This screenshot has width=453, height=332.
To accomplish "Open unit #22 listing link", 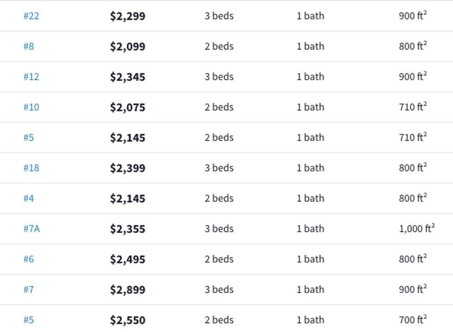I will coord(31,16).
